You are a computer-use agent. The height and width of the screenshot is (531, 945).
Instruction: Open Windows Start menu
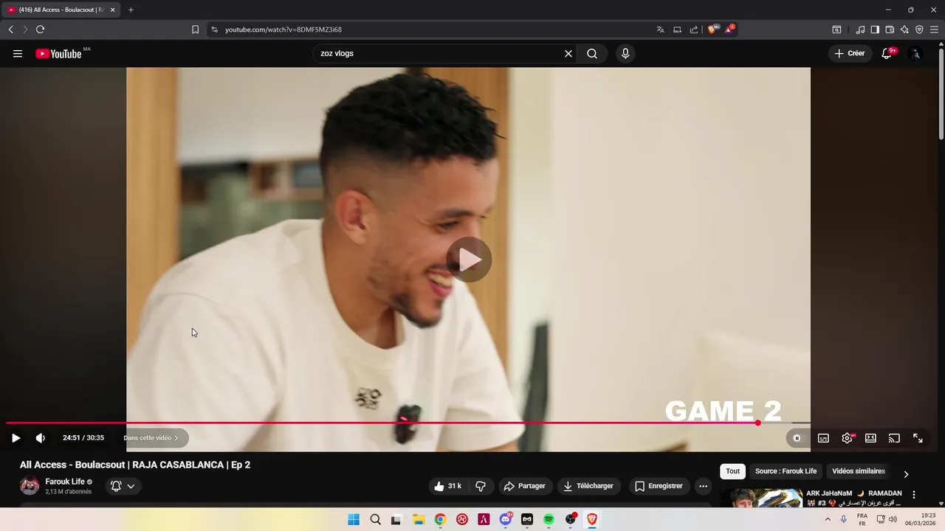click(x=354, y=519)
